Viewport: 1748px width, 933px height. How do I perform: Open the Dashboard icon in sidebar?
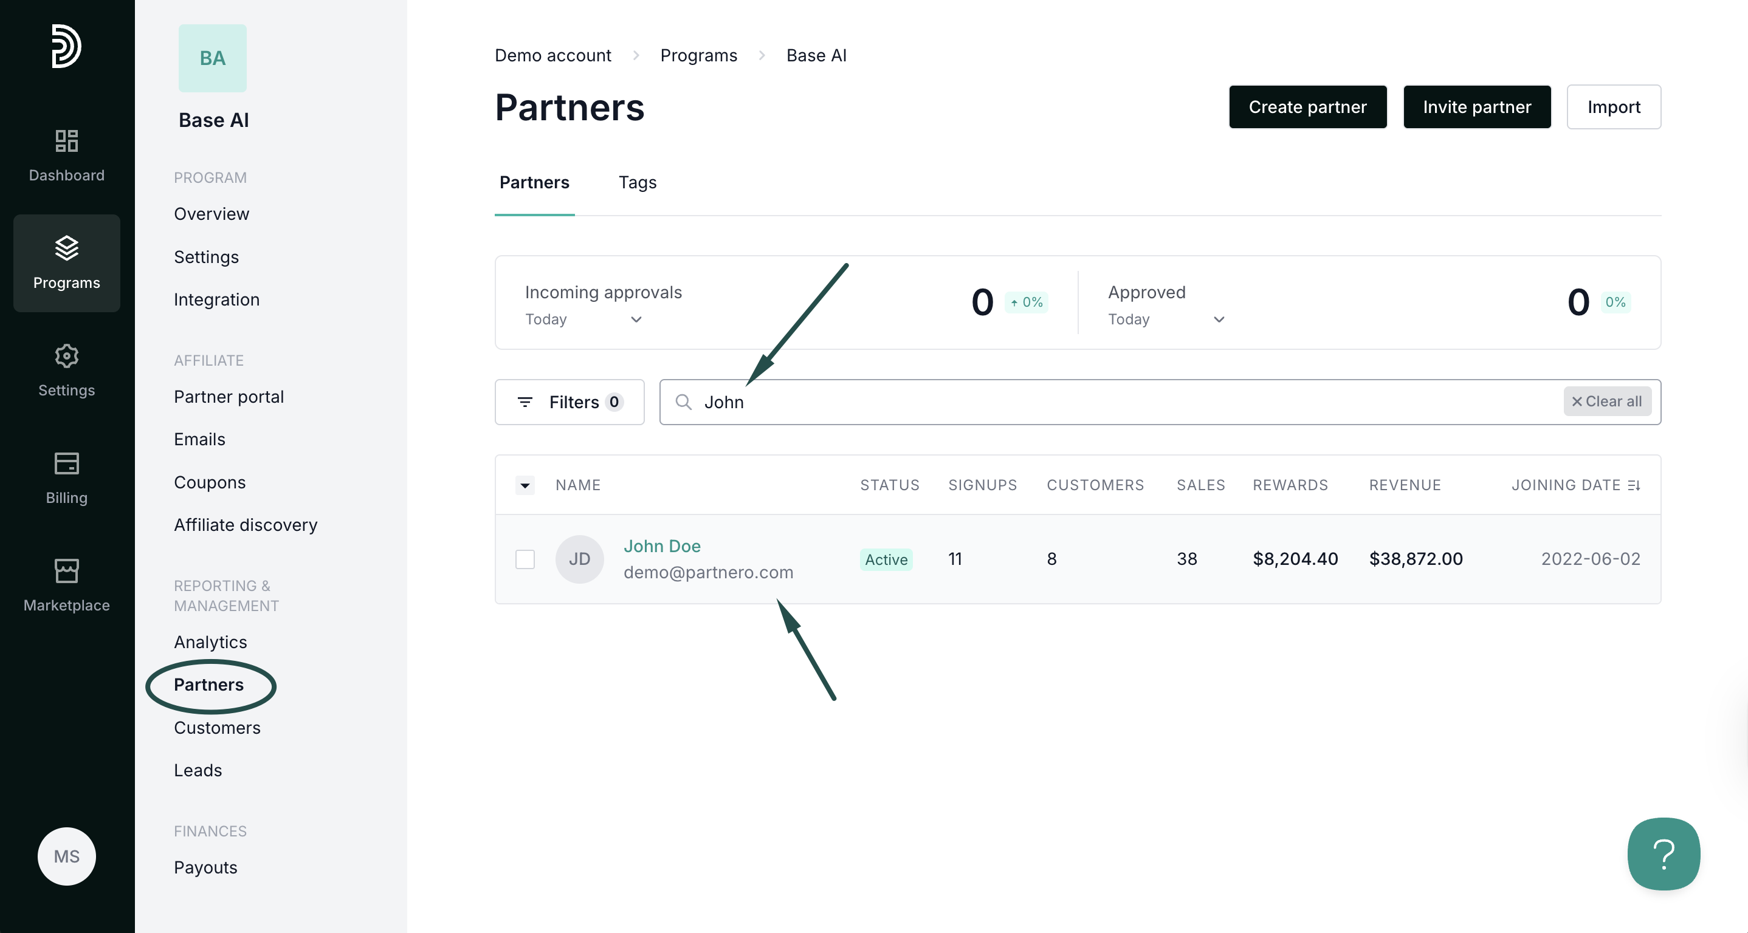click(x=66, y=141)
